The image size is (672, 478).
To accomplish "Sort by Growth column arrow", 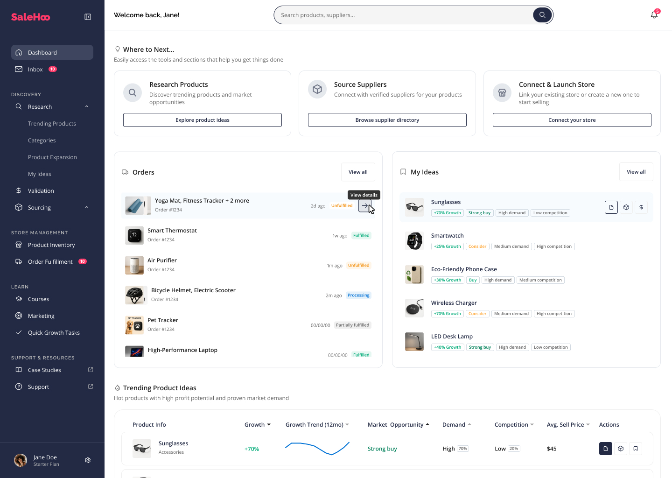I will (269, 425).
